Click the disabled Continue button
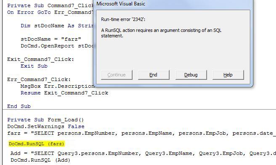This screenshot has height=165, width=276. [117, 75]
